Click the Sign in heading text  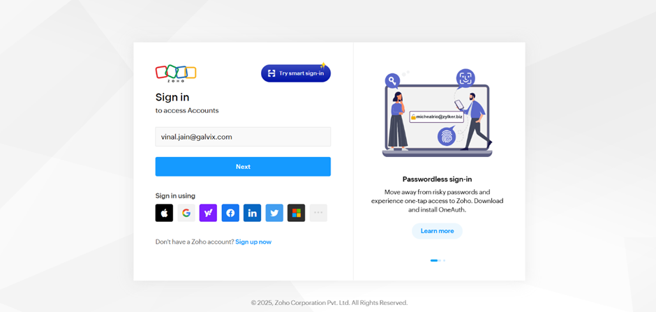[172, 98]
